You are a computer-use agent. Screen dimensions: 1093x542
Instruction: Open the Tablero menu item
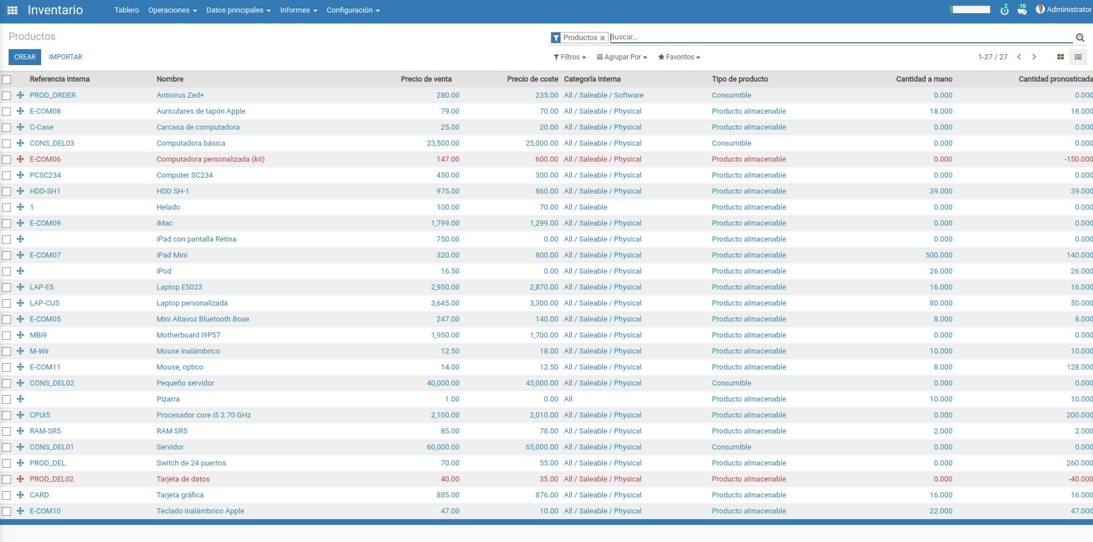[x=127, y=10]
